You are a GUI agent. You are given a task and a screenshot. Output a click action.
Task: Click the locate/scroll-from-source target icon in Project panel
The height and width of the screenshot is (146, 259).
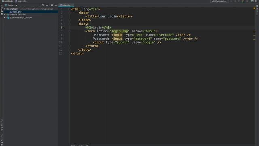43,5
